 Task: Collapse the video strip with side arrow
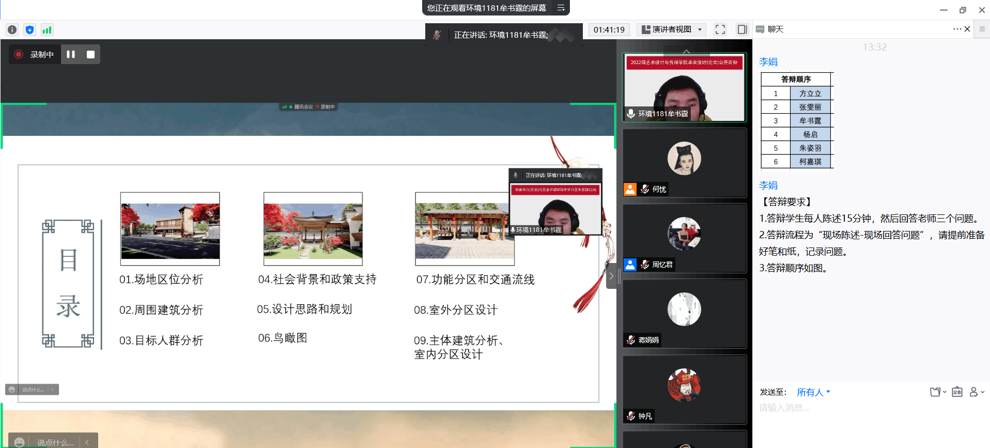(611, 276)
